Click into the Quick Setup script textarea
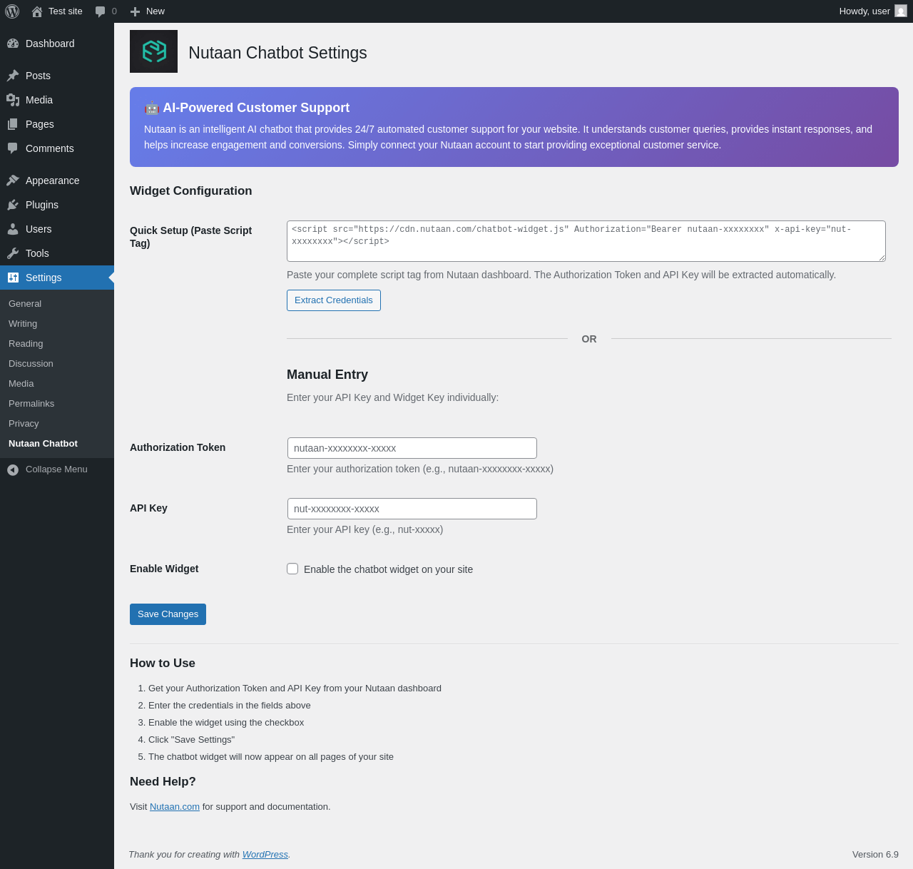This screenshot has height=869, width=913. [x=586, y=241]
